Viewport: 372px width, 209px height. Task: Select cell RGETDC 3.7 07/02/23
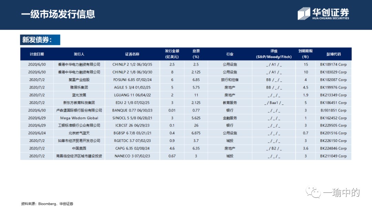pos(132,141)
